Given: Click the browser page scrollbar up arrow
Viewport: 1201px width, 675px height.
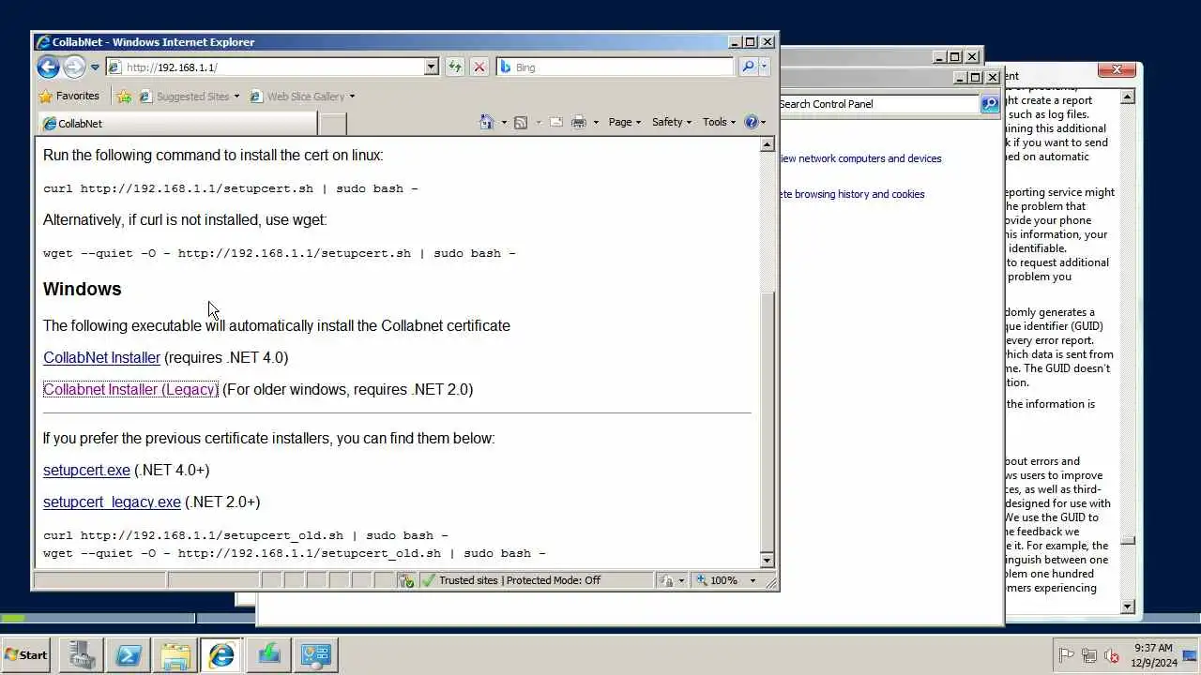Looking at the screenshot, I should 767,144.
